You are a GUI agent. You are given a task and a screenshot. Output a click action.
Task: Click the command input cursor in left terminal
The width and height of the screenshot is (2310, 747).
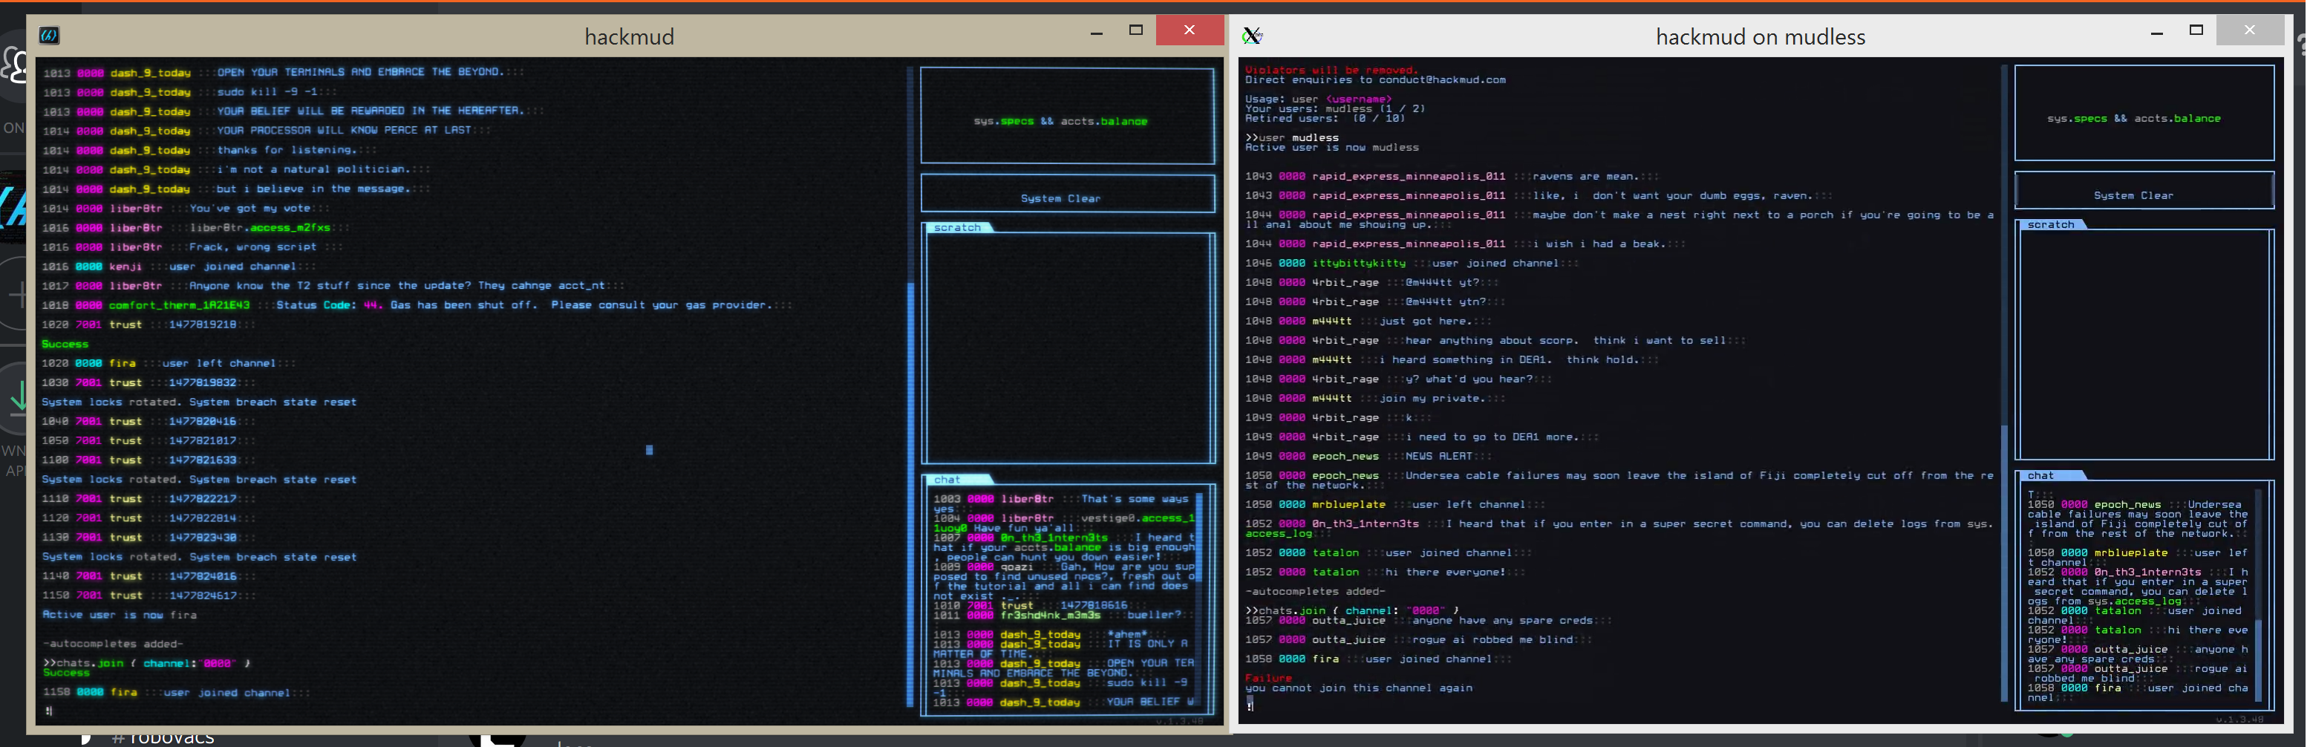point(49,711)
